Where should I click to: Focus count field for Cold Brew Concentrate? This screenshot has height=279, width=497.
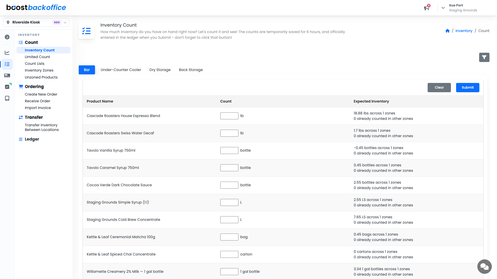[229, 220]
